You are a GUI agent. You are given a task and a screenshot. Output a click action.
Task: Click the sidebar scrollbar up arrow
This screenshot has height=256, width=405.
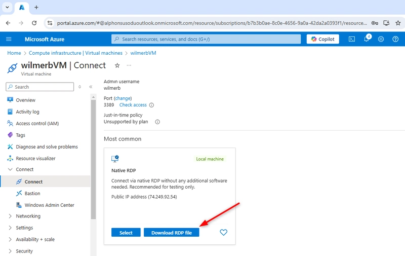click(93, 97)
